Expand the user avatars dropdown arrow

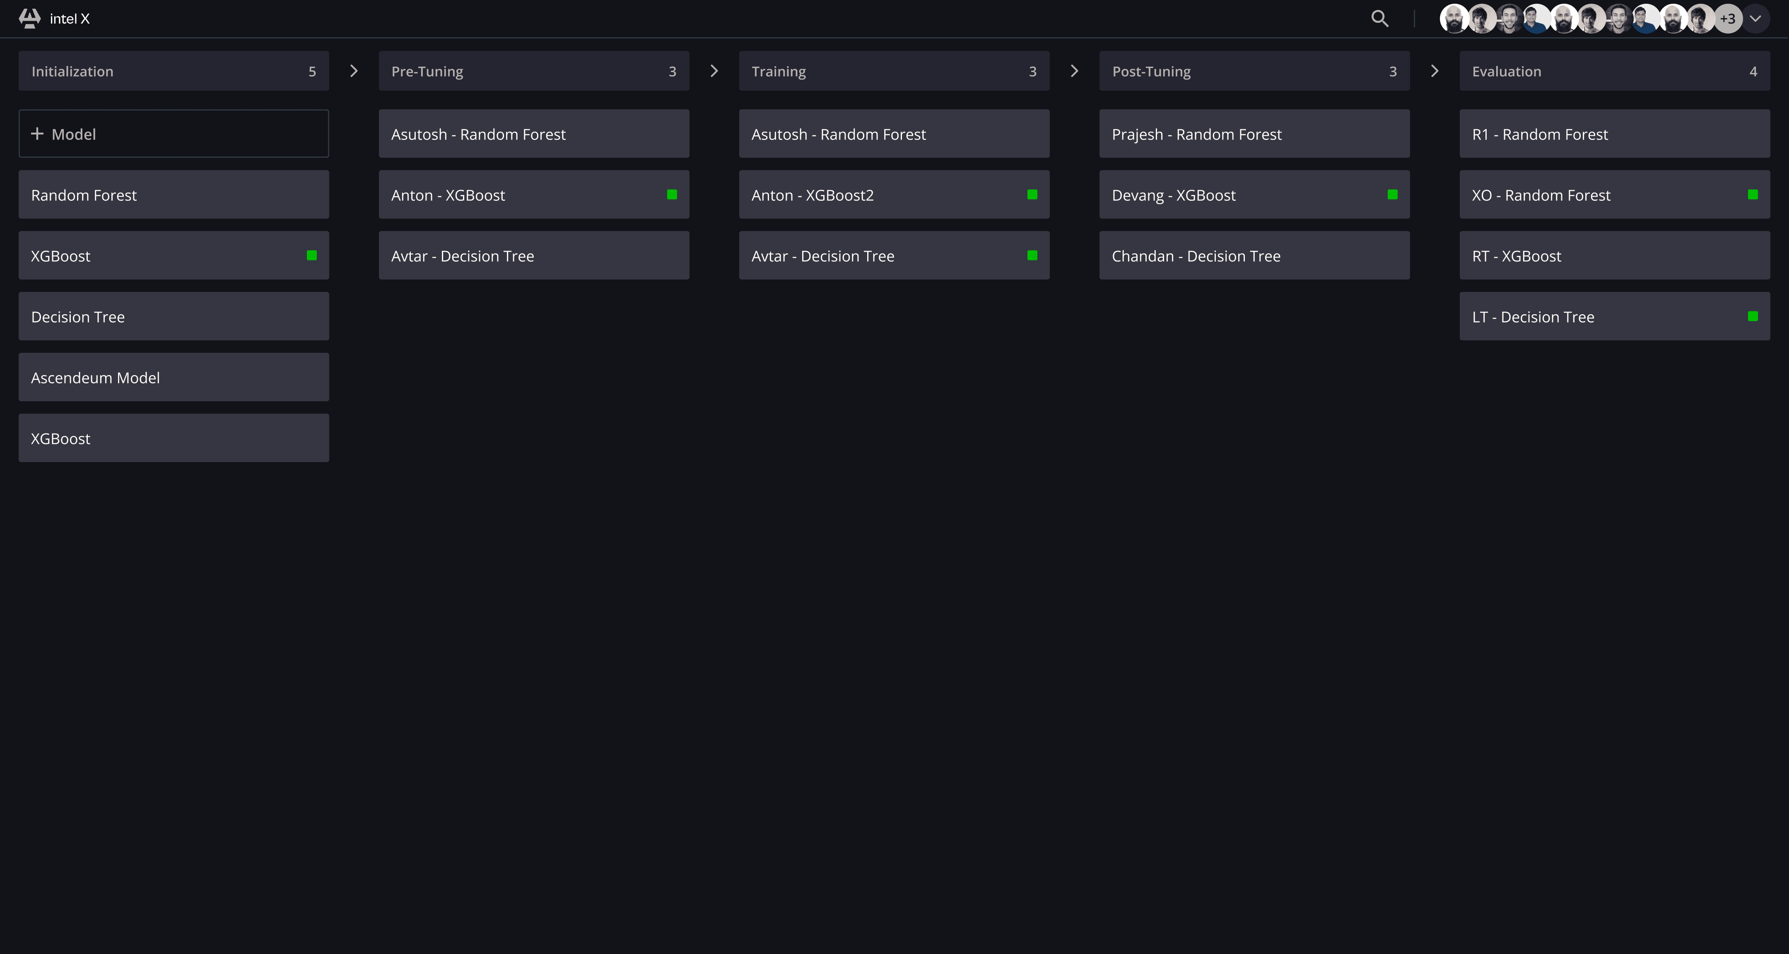tap(1755, 19)
